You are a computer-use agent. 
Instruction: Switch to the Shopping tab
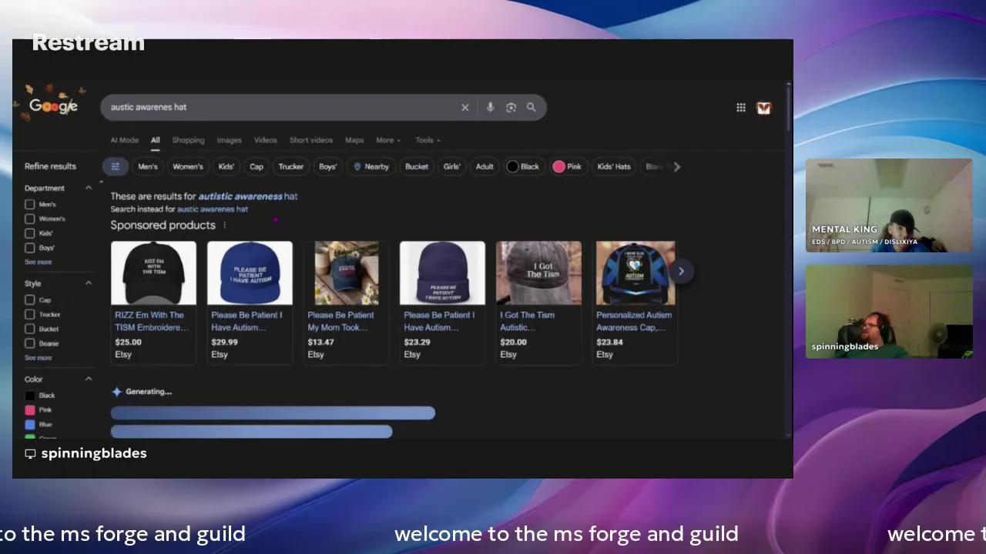[188, 140]
